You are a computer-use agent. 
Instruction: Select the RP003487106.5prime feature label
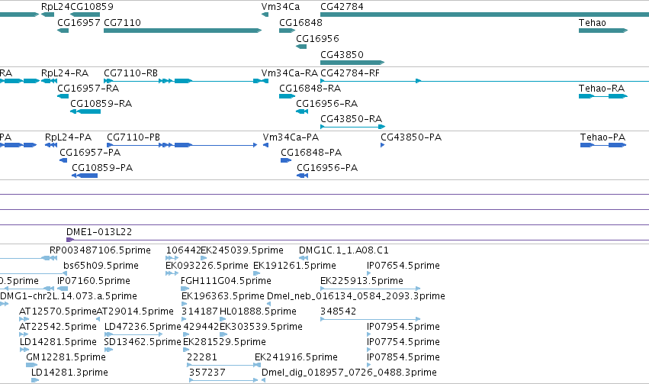100,250
